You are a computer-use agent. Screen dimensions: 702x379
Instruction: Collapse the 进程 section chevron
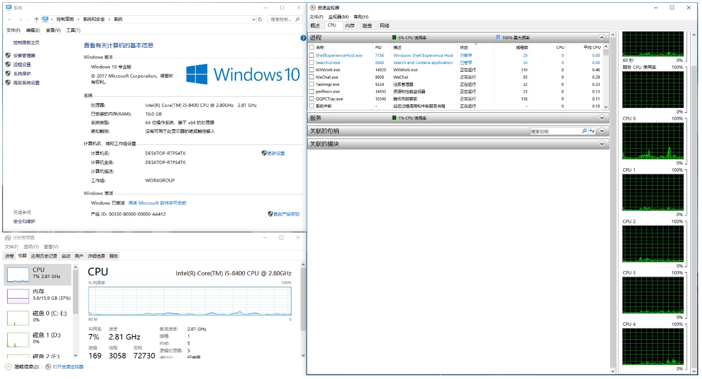point(602,37)
